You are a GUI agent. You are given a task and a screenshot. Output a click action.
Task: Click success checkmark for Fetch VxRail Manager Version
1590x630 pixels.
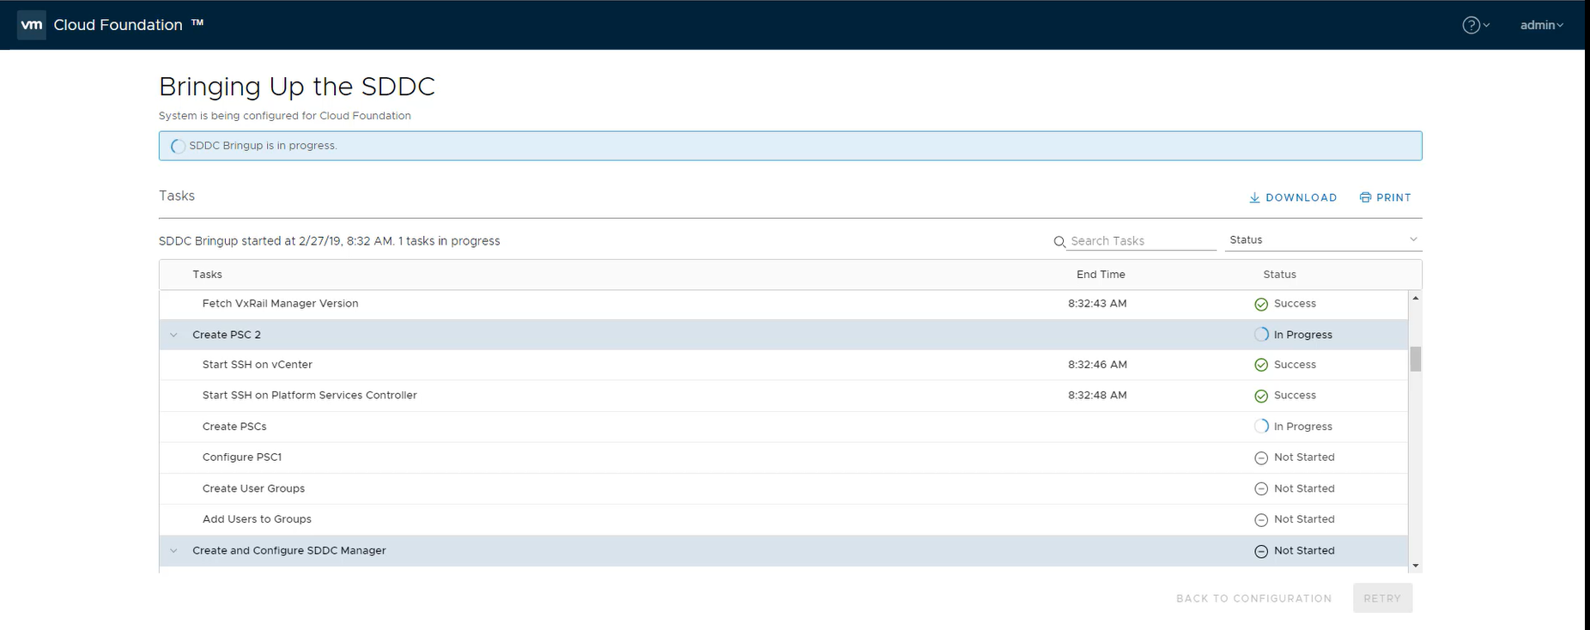(1261, 304)
